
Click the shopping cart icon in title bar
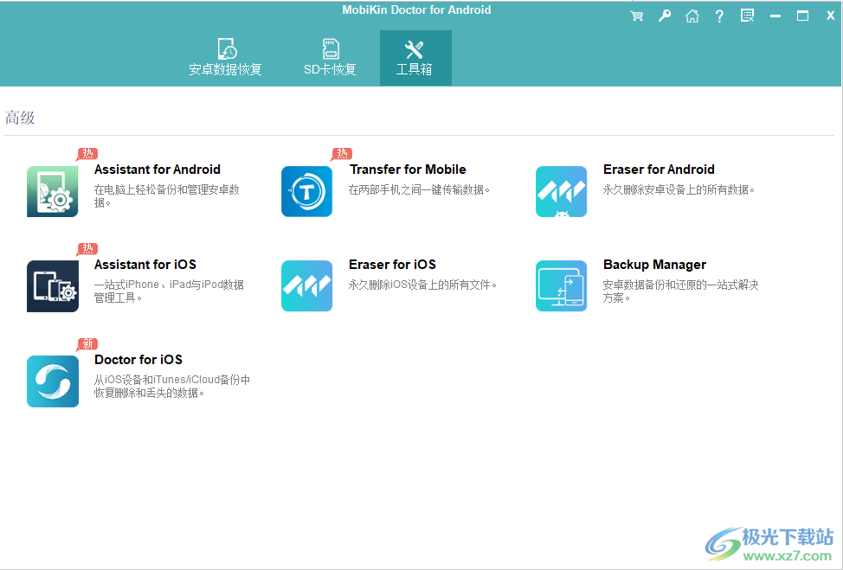636,15
